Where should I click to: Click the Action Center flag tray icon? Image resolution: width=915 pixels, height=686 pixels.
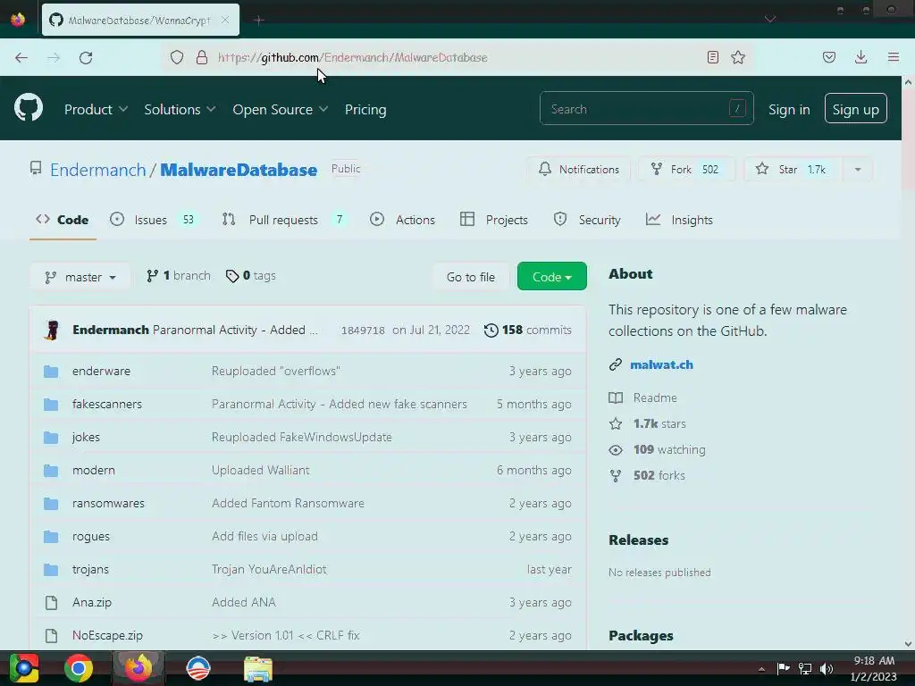tap(783, 668)
